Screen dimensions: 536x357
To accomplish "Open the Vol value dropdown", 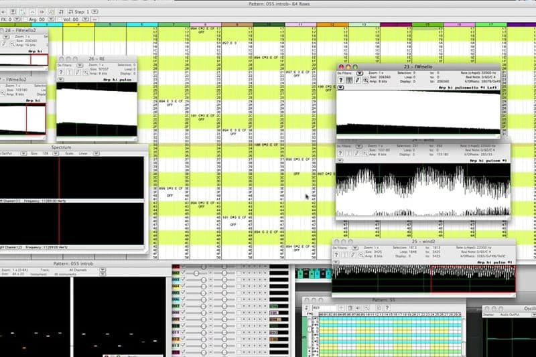I will pyautogui.click(x=85, y=19).
